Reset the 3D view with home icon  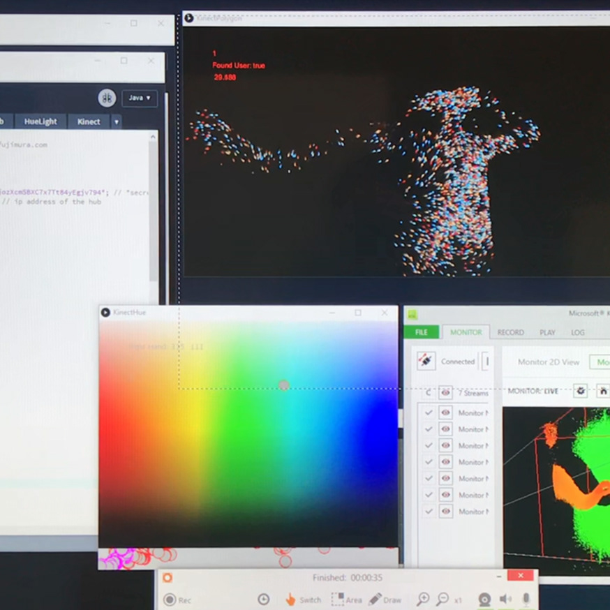(x=603, y=391)
